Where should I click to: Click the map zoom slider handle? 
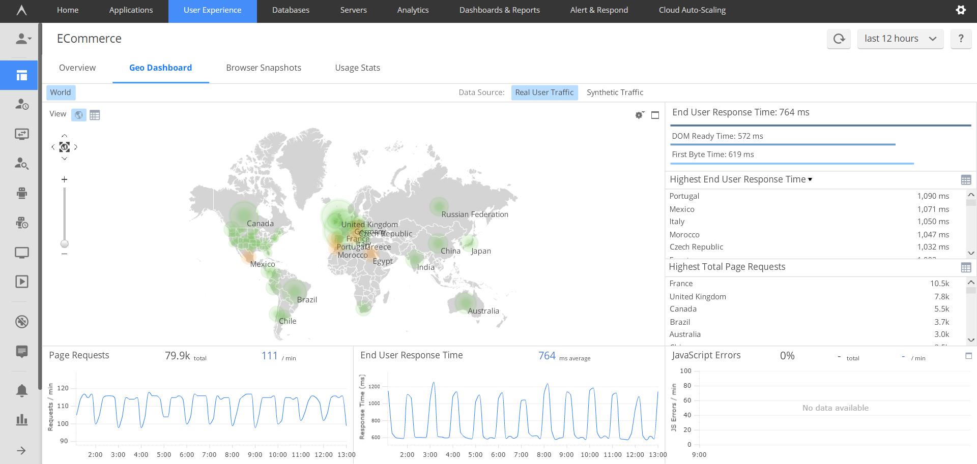point(65,244)
